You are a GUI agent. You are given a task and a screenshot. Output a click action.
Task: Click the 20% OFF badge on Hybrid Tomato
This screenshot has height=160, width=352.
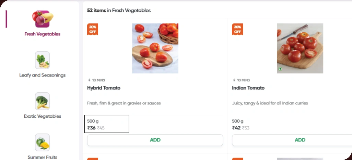pos(93,29)
